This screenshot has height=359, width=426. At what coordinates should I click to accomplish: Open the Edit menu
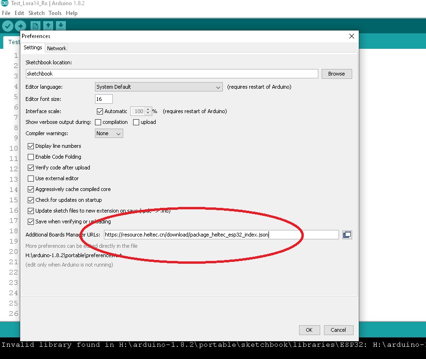point(19,13)
